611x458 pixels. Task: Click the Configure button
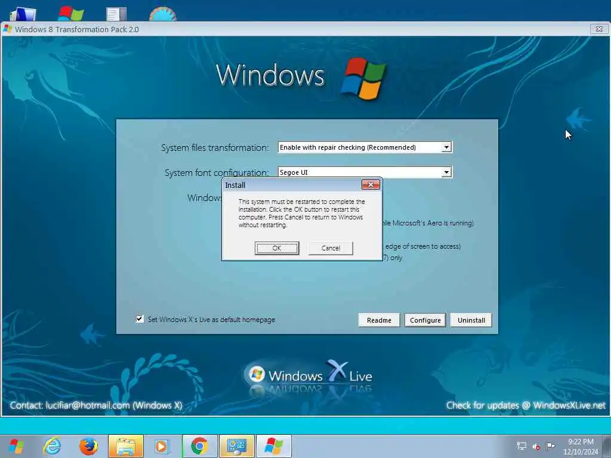425,320
